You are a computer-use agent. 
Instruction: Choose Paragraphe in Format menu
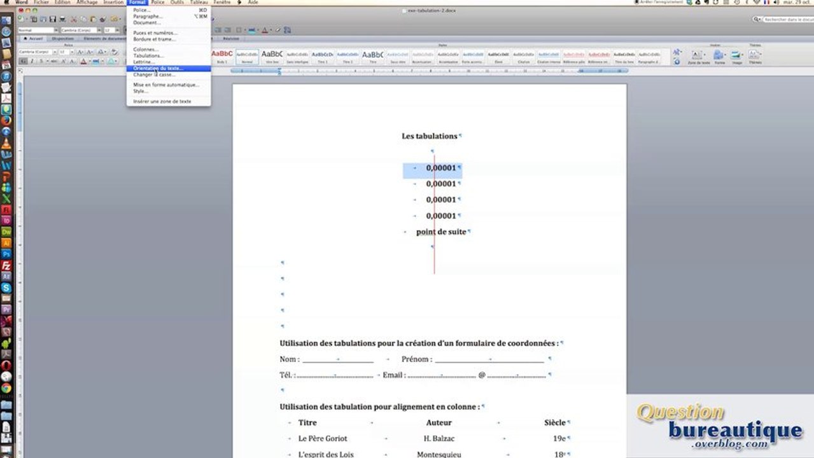pyautogui.click(x=169, y=17)
